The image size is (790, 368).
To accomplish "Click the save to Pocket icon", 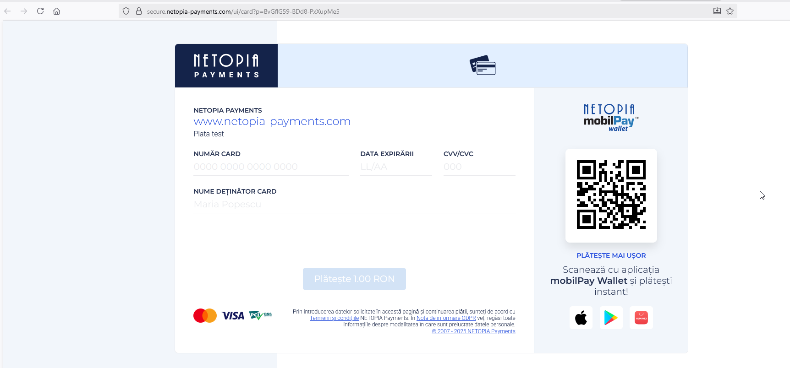I will [717, 11].
